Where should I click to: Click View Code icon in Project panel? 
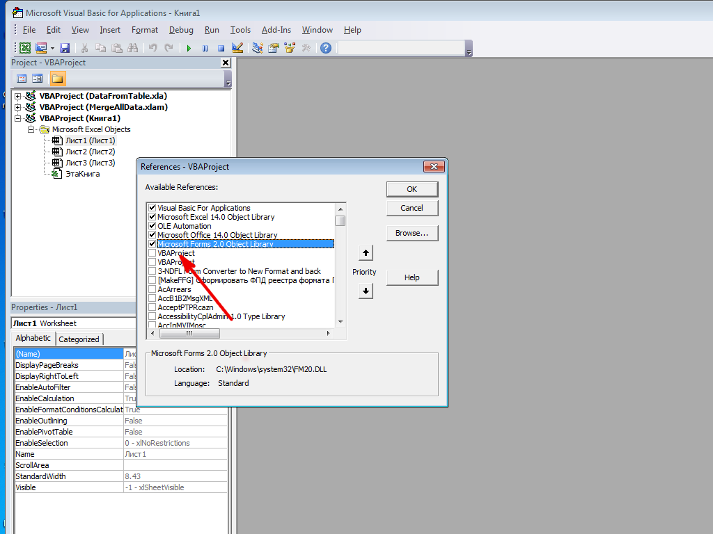pyautogui.click(x=22, y=79)
